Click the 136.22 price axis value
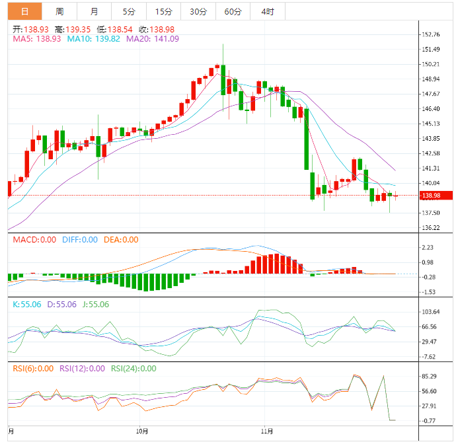The image size is (458, 448). (430, 227)
